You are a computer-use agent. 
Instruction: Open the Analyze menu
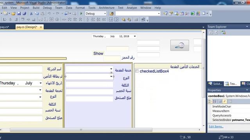click(x=132, y=8)
